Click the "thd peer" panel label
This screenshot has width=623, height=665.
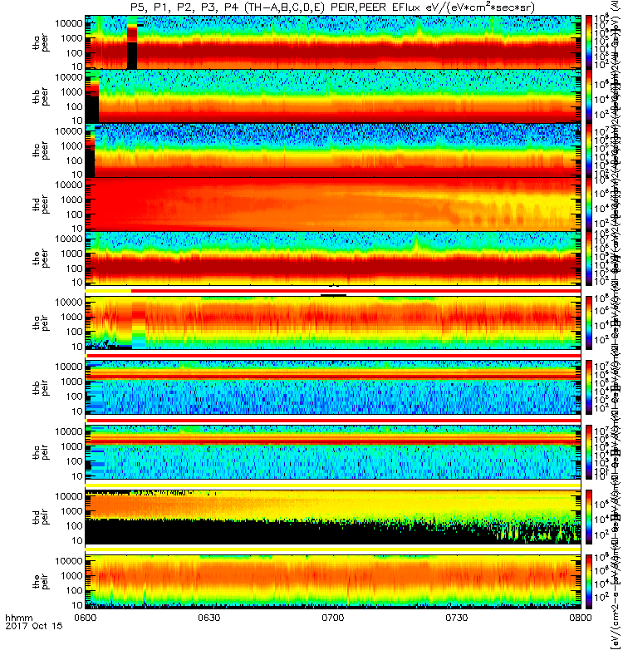pyautogui.click(x=41, y=204)
